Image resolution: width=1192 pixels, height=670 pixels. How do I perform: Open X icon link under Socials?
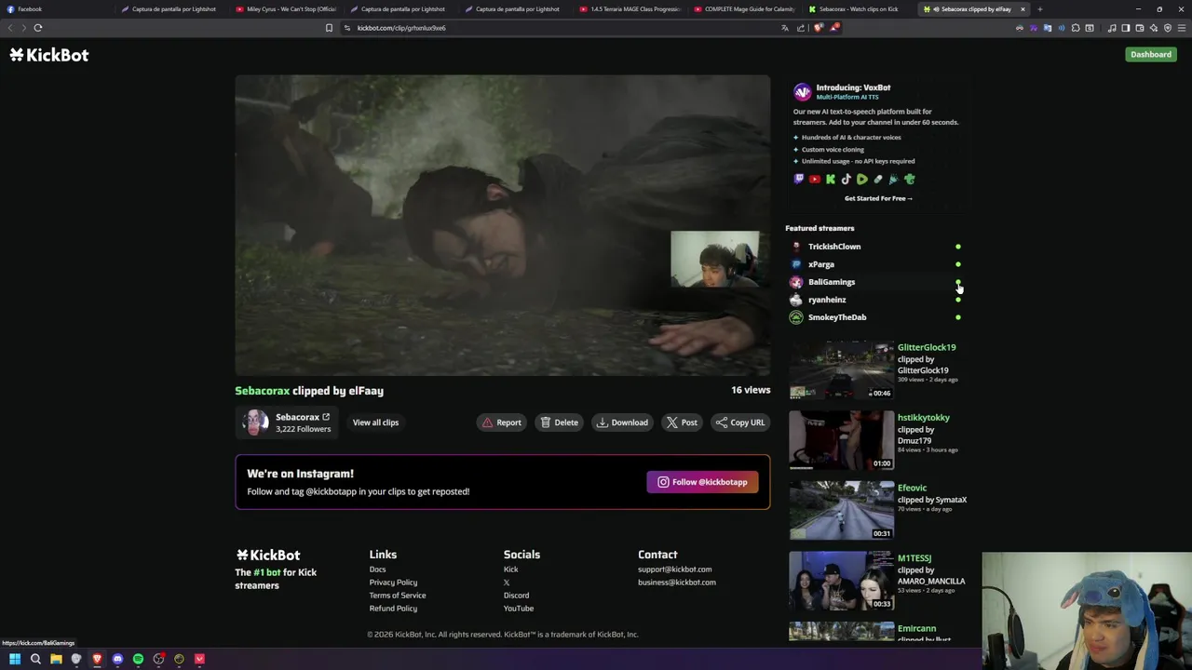507,583
